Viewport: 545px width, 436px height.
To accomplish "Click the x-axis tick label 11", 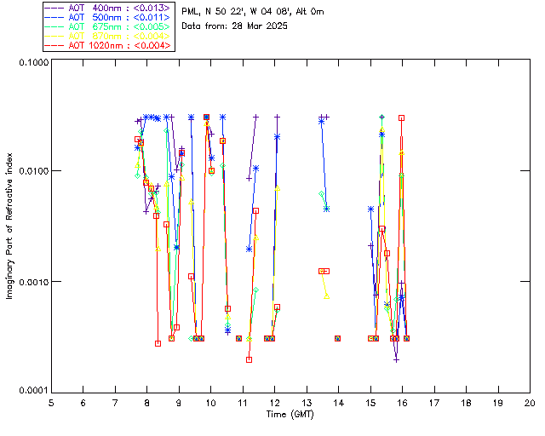I will pyautogui.click(x=243, y=404).
